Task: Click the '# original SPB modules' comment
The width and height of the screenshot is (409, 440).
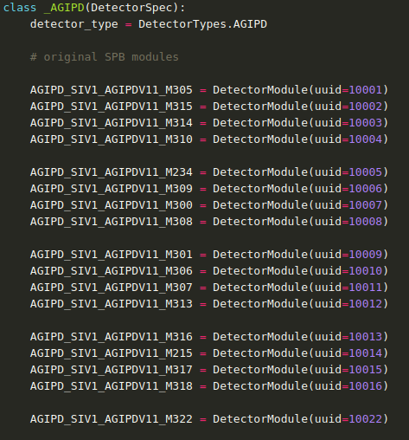Action: pos(105,57)
